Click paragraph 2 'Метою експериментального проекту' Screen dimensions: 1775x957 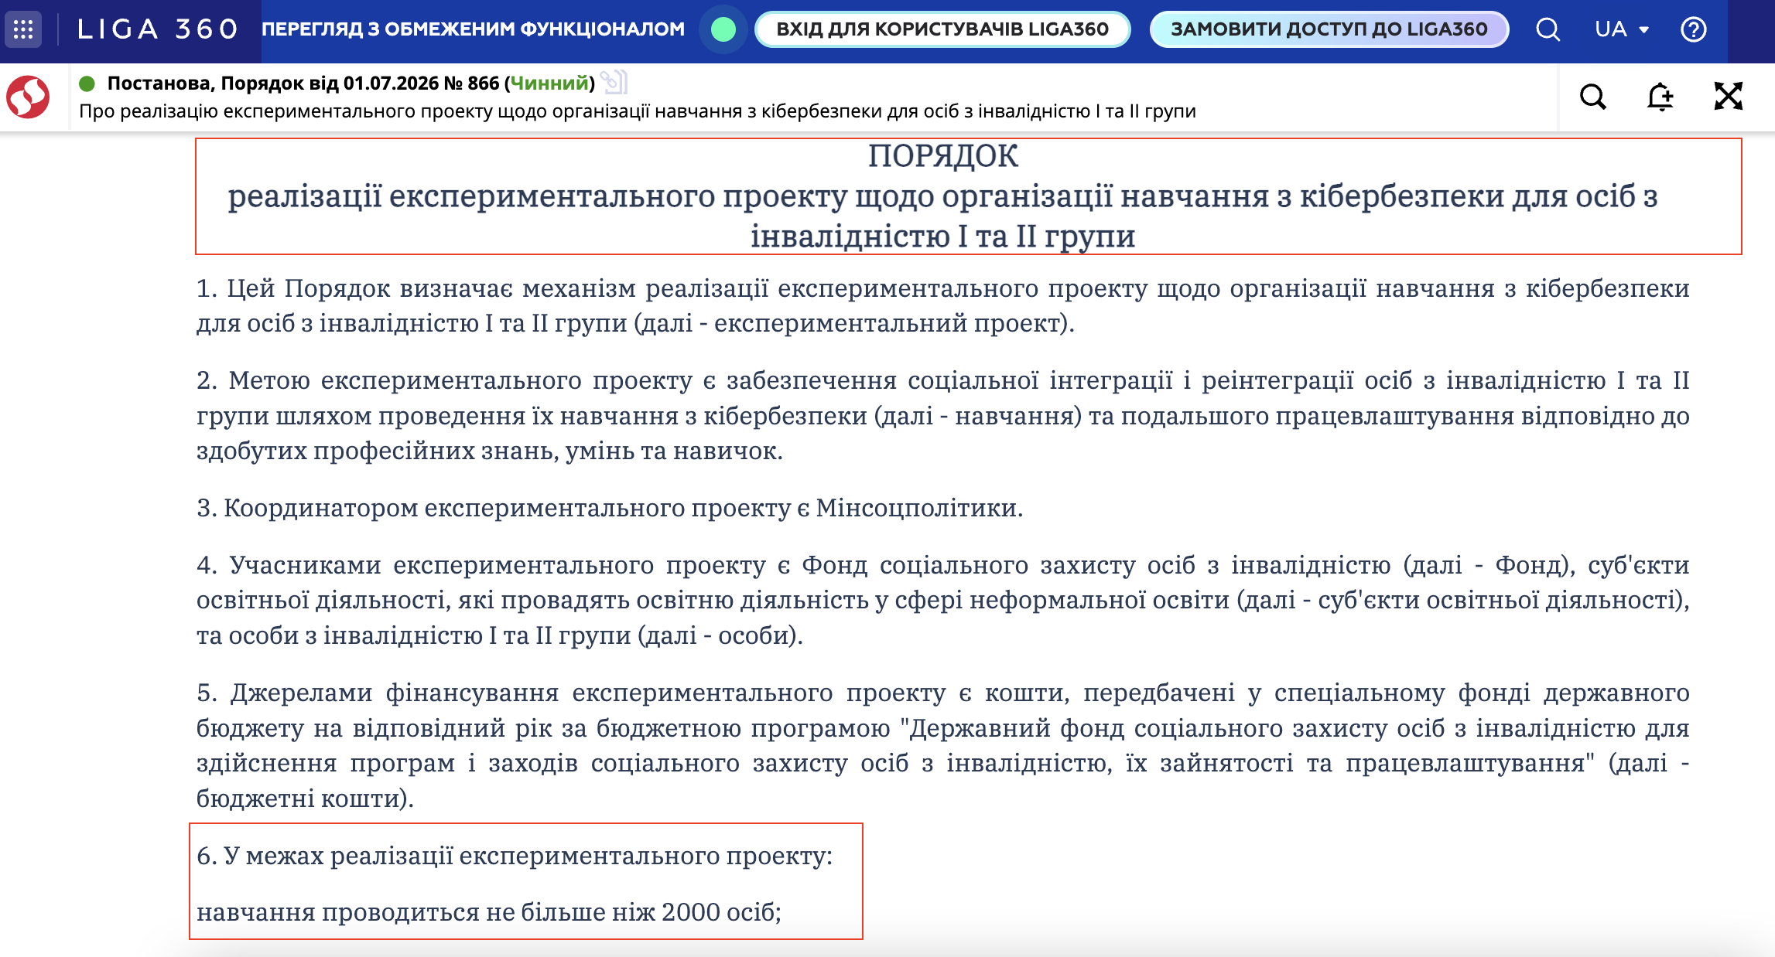pyautogui.click(x=942, y=415)
